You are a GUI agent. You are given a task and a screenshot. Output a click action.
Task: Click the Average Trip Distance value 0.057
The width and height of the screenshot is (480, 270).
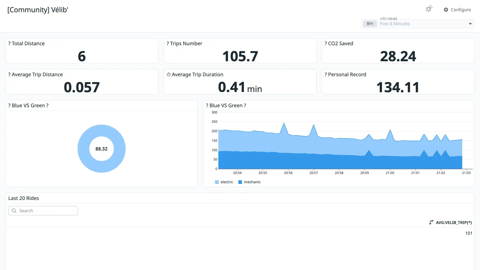click(x=82, y=87)
